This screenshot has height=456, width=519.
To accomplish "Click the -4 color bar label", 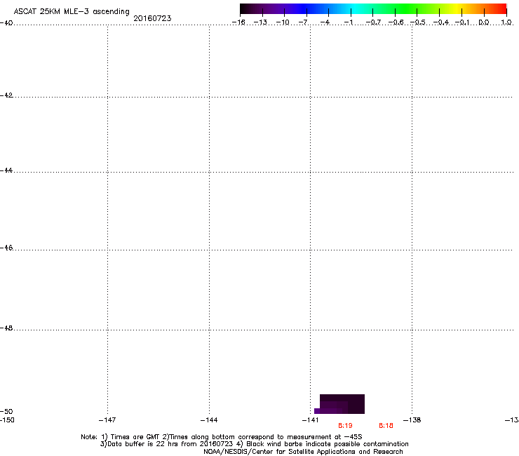I will click(x=325, y=22).
